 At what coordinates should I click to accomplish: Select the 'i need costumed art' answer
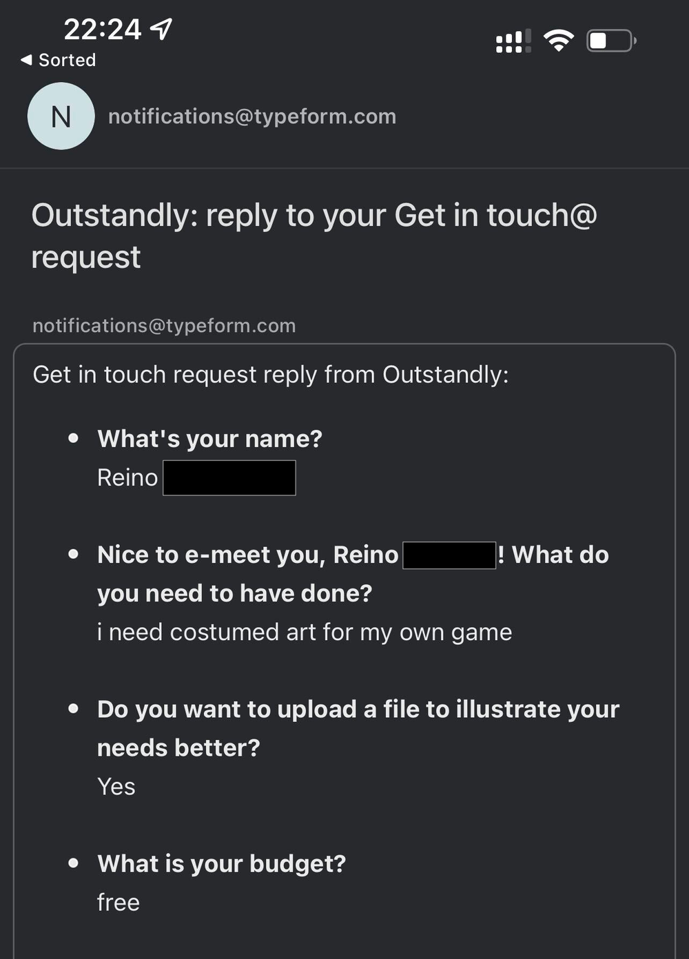[305, 632]
